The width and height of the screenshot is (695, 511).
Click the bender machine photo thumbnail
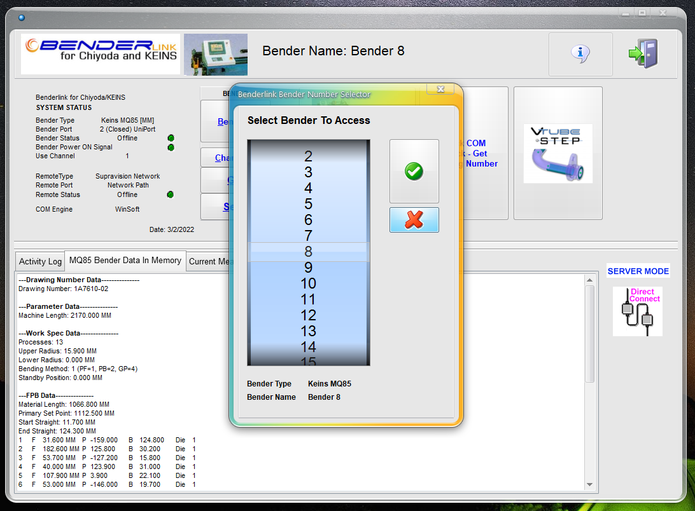pos(216,55)
